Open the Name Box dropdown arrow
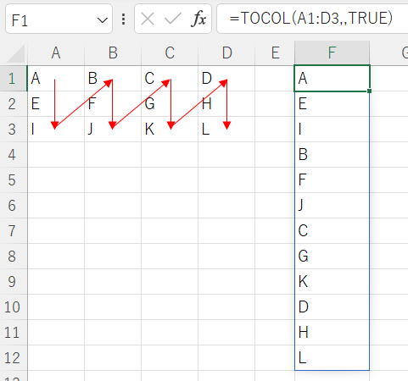 [102, 20]
